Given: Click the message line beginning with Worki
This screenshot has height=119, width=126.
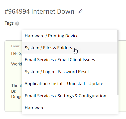Looking at the screenshot, I should pos(16,64).
